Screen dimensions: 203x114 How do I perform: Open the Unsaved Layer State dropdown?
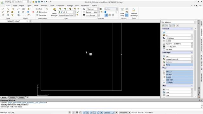75,15
